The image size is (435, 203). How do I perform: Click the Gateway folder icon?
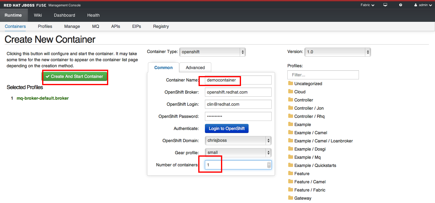coord(291,198)
